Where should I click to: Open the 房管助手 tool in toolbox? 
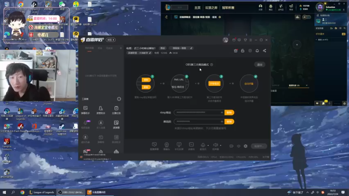pos(101,110)
